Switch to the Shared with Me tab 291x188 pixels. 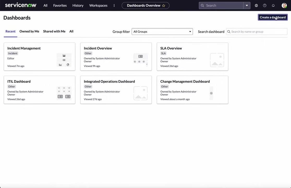point(54,31)
